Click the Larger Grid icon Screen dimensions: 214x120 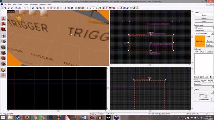click(x=12, y=8)
